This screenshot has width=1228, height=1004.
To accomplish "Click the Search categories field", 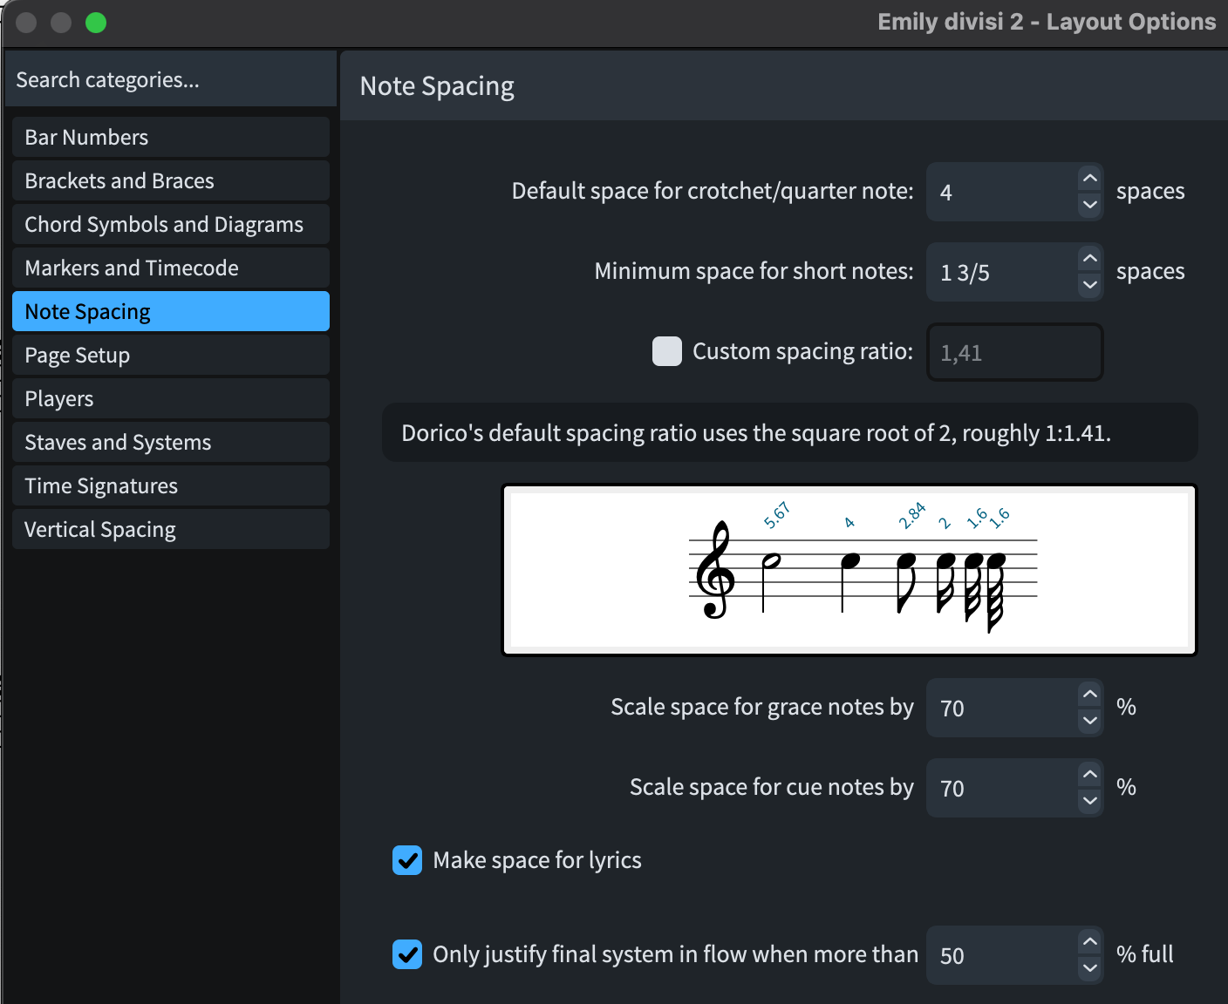I will [171, 80].
